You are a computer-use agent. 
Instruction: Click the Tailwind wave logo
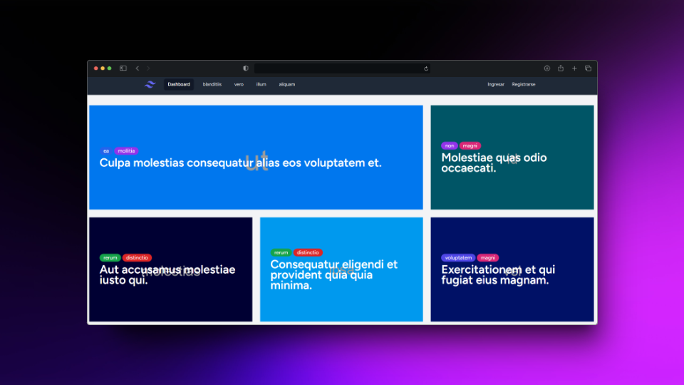[150, 85]
